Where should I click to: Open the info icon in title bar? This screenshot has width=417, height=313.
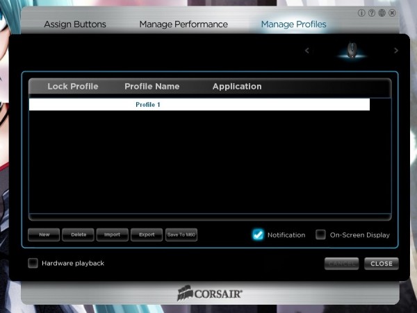click(361, 13)
